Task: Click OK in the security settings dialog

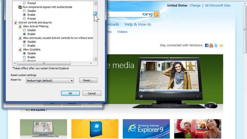Action: 70,93
